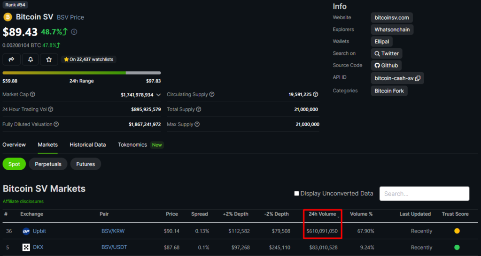Click the 67.90% volume share cell
The image size is (481, 256).
click(x=365, y=231)
